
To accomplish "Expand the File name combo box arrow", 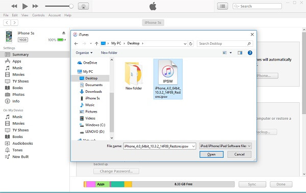I will point(194,146).
